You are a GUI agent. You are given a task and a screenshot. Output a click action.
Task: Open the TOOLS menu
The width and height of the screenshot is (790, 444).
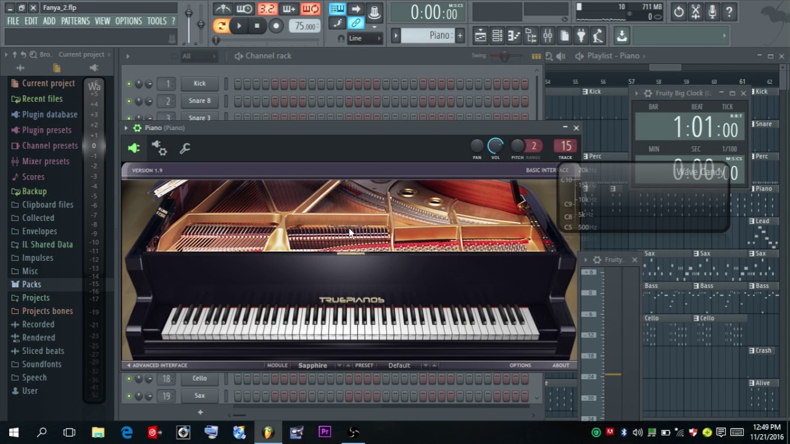click(x=157, y=21)
